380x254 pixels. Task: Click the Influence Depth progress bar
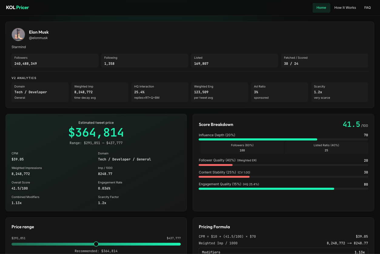click(283, 139)
